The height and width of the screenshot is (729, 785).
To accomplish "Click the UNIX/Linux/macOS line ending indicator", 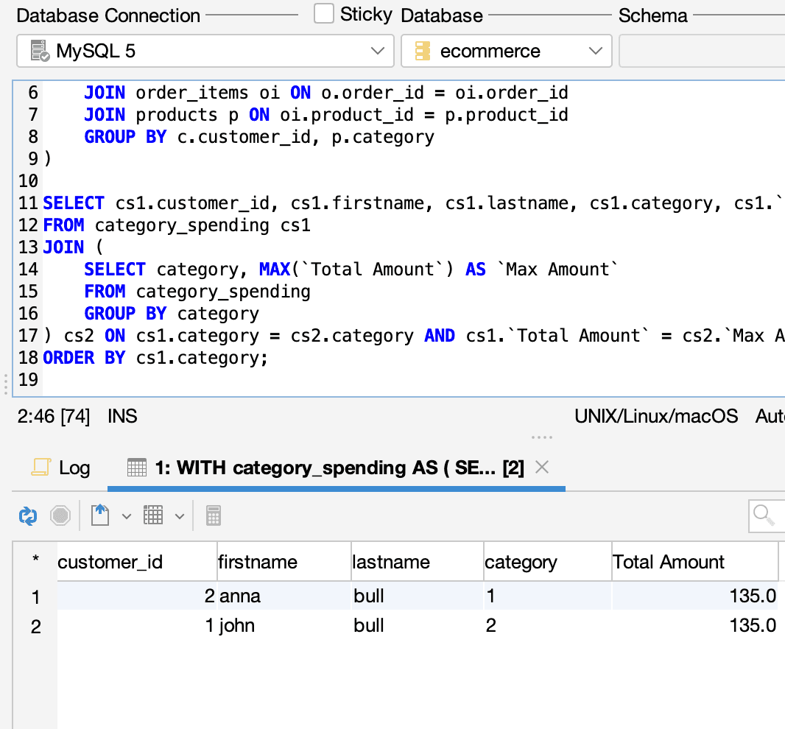I will tap(656, 416).
